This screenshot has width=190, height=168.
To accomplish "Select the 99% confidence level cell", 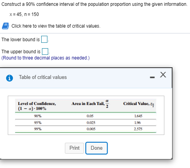I will [38, 129].
